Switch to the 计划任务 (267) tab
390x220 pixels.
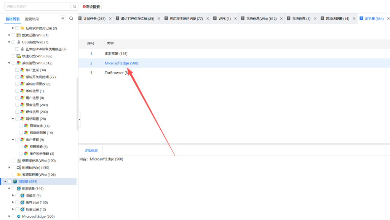94,19
